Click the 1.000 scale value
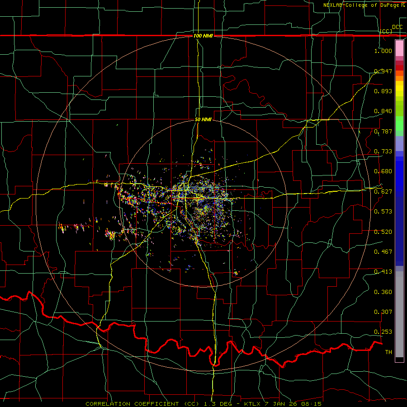 point(383,51)
